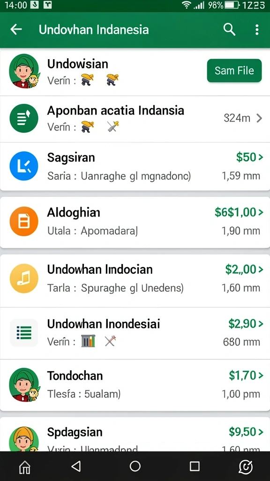Image resolution: width=270 pixels, height=481 pixels.
Task: Open the Tondochan avatar thumbnail
Action: (24, 385)
